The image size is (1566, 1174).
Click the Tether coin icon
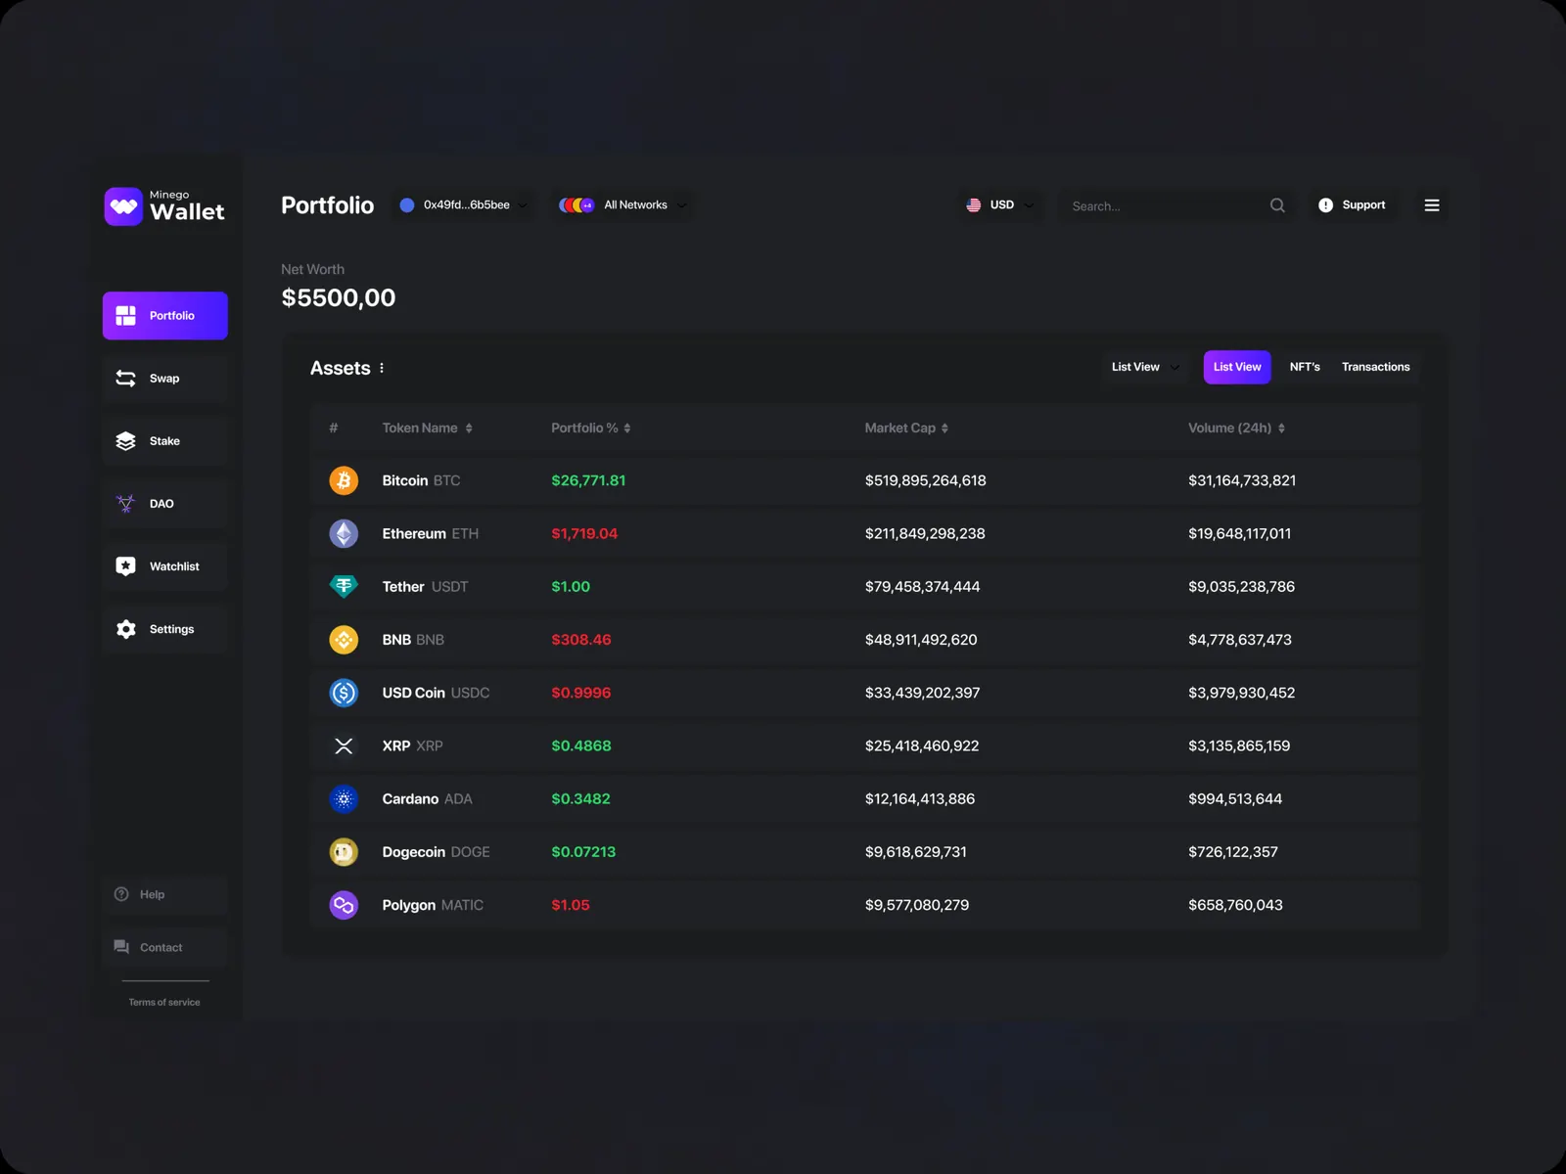[344, 586]
